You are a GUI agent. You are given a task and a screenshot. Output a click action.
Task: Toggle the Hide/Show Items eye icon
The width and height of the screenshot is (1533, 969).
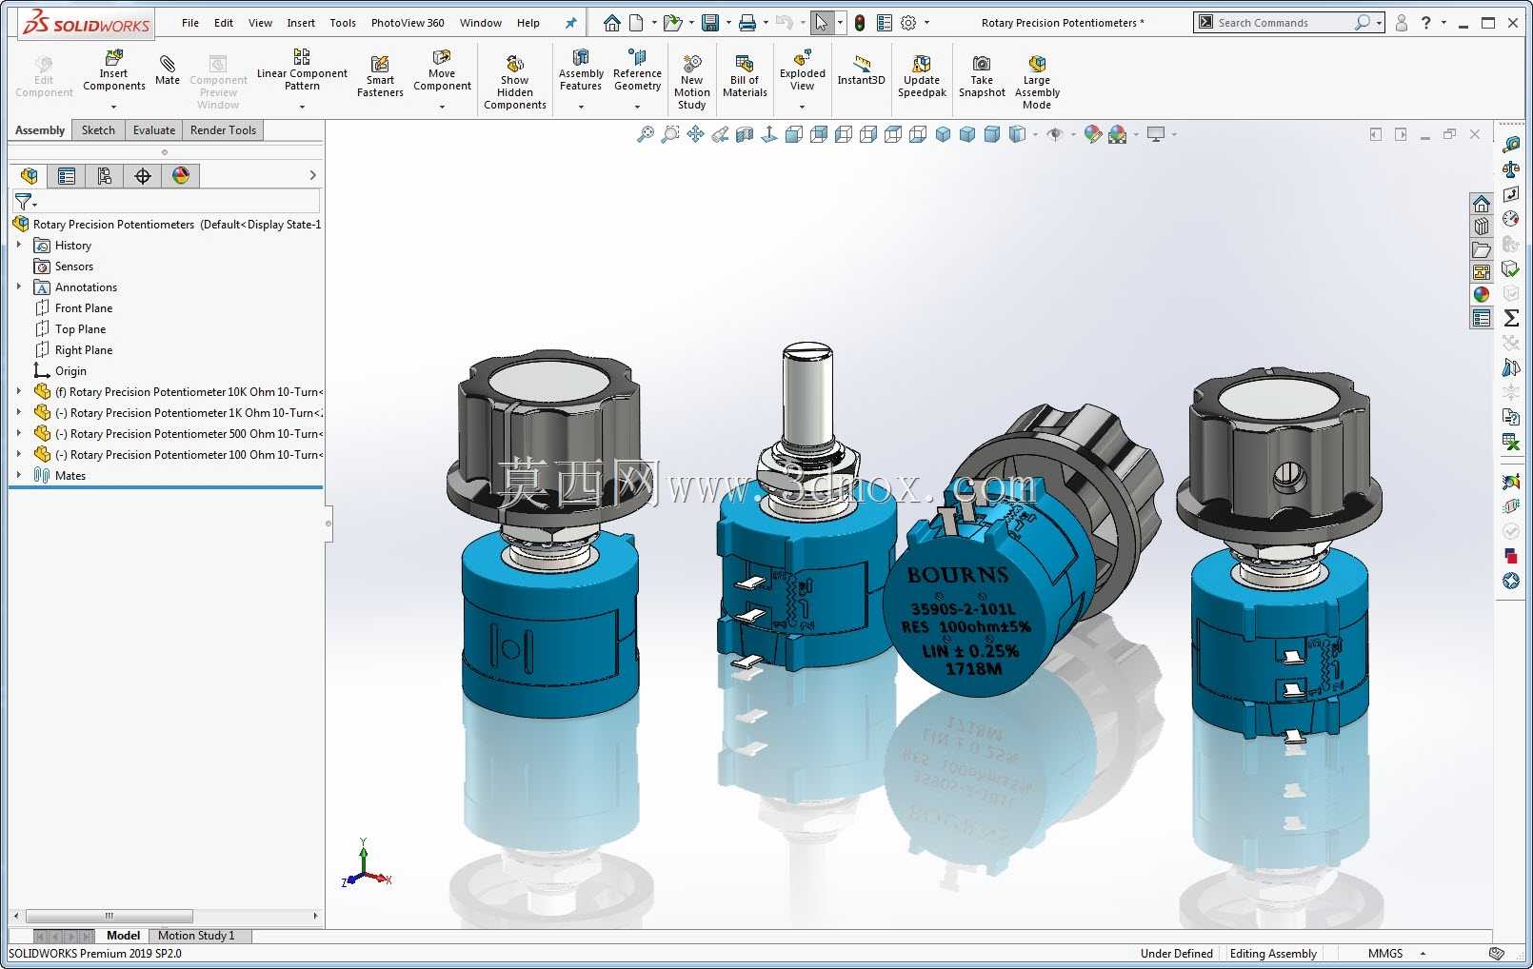point(1054,134)
